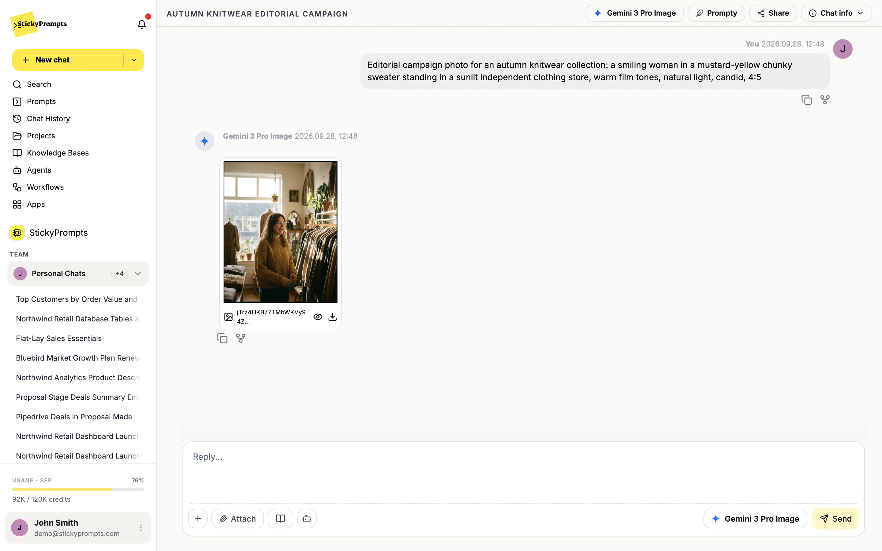This screenshot has width=882, height=551.
Task: Start a New chat
Action: [68, 60]
